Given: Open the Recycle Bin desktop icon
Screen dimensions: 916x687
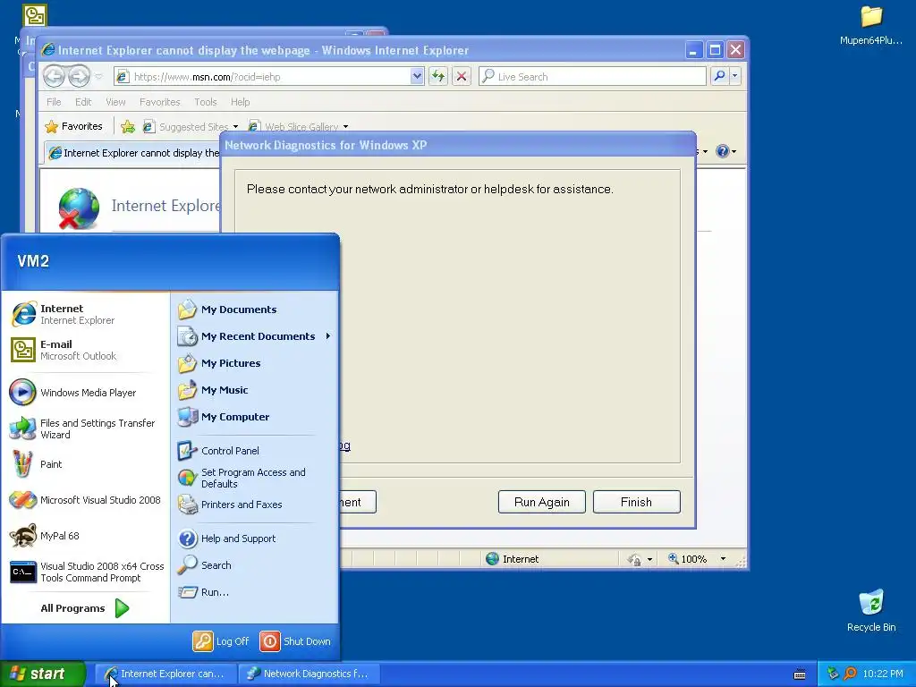Looking at the screenshot, I should click(x=871, y=610).
